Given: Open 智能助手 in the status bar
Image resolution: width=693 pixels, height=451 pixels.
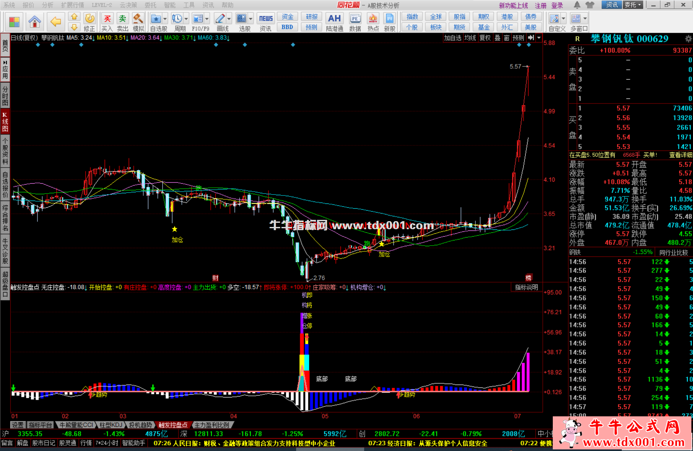Looking at the screenshot, I should pos(133,443).
